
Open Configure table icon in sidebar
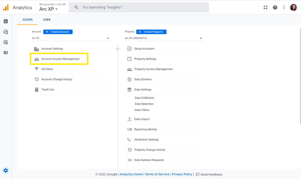pos(6,53)
